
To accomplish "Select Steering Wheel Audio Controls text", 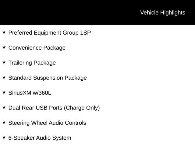I will (47, 123).
